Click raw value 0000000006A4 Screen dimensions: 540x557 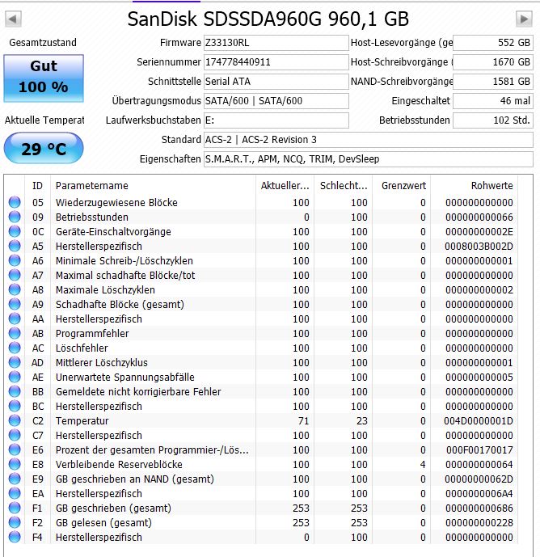coord(479,494)
